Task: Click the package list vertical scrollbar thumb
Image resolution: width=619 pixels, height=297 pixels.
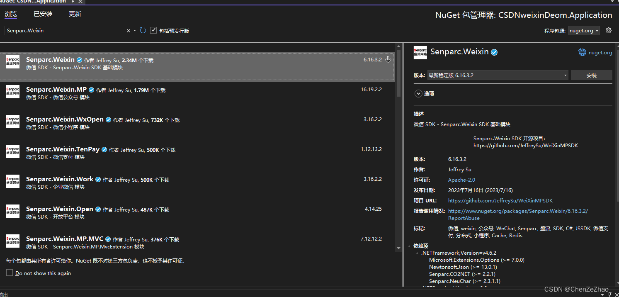Action: pos(399,73)
